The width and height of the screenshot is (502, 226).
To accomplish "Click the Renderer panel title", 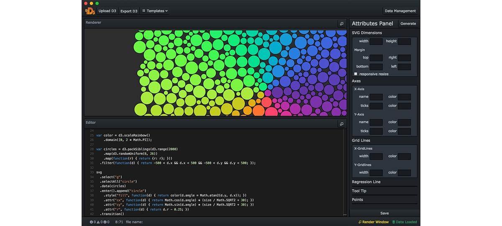I will coord(93,22).
